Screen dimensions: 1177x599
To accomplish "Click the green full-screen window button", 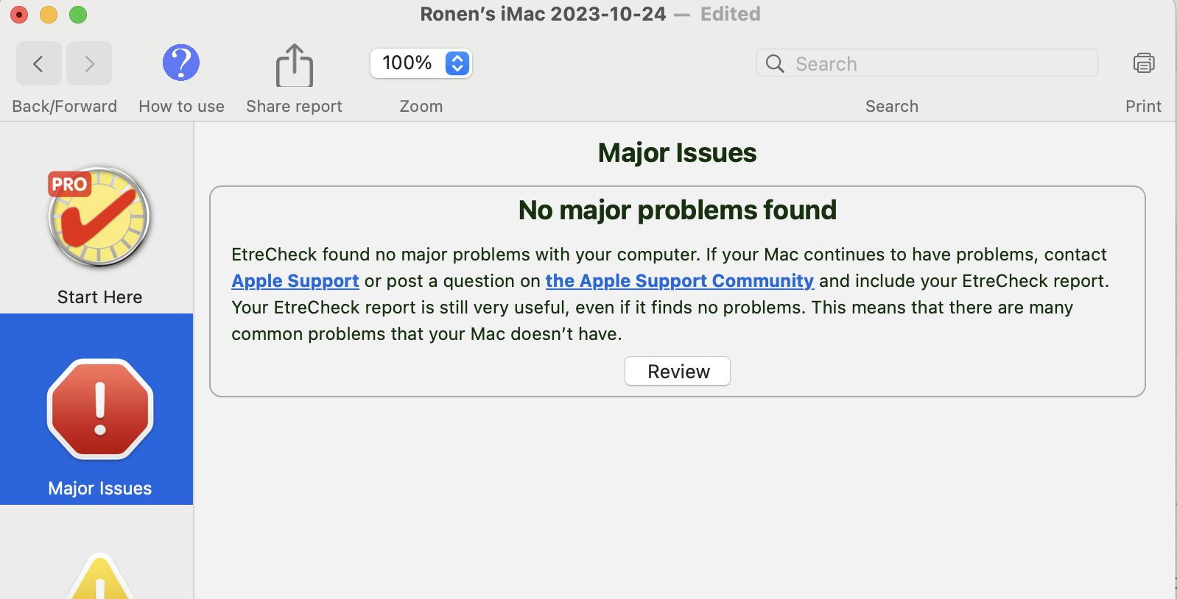I will (x=78, y=15).
